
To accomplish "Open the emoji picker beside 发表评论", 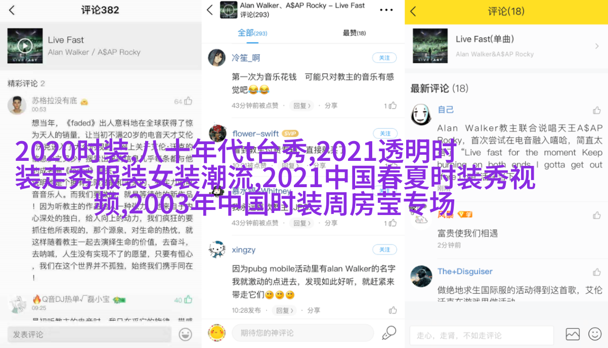I will click(x=186, y=334).
